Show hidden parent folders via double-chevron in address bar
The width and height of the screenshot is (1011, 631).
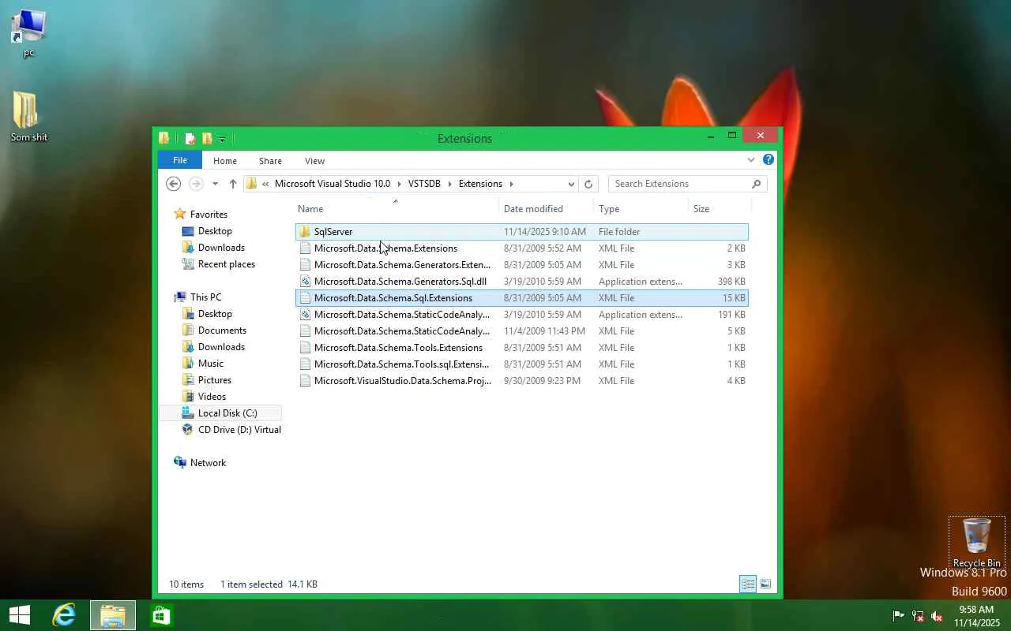(265, 184)
